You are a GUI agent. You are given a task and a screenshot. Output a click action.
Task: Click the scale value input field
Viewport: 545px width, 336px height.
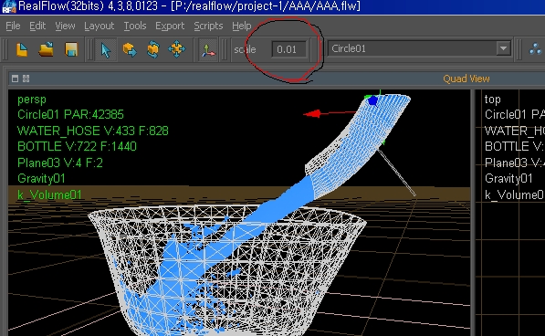289,49
